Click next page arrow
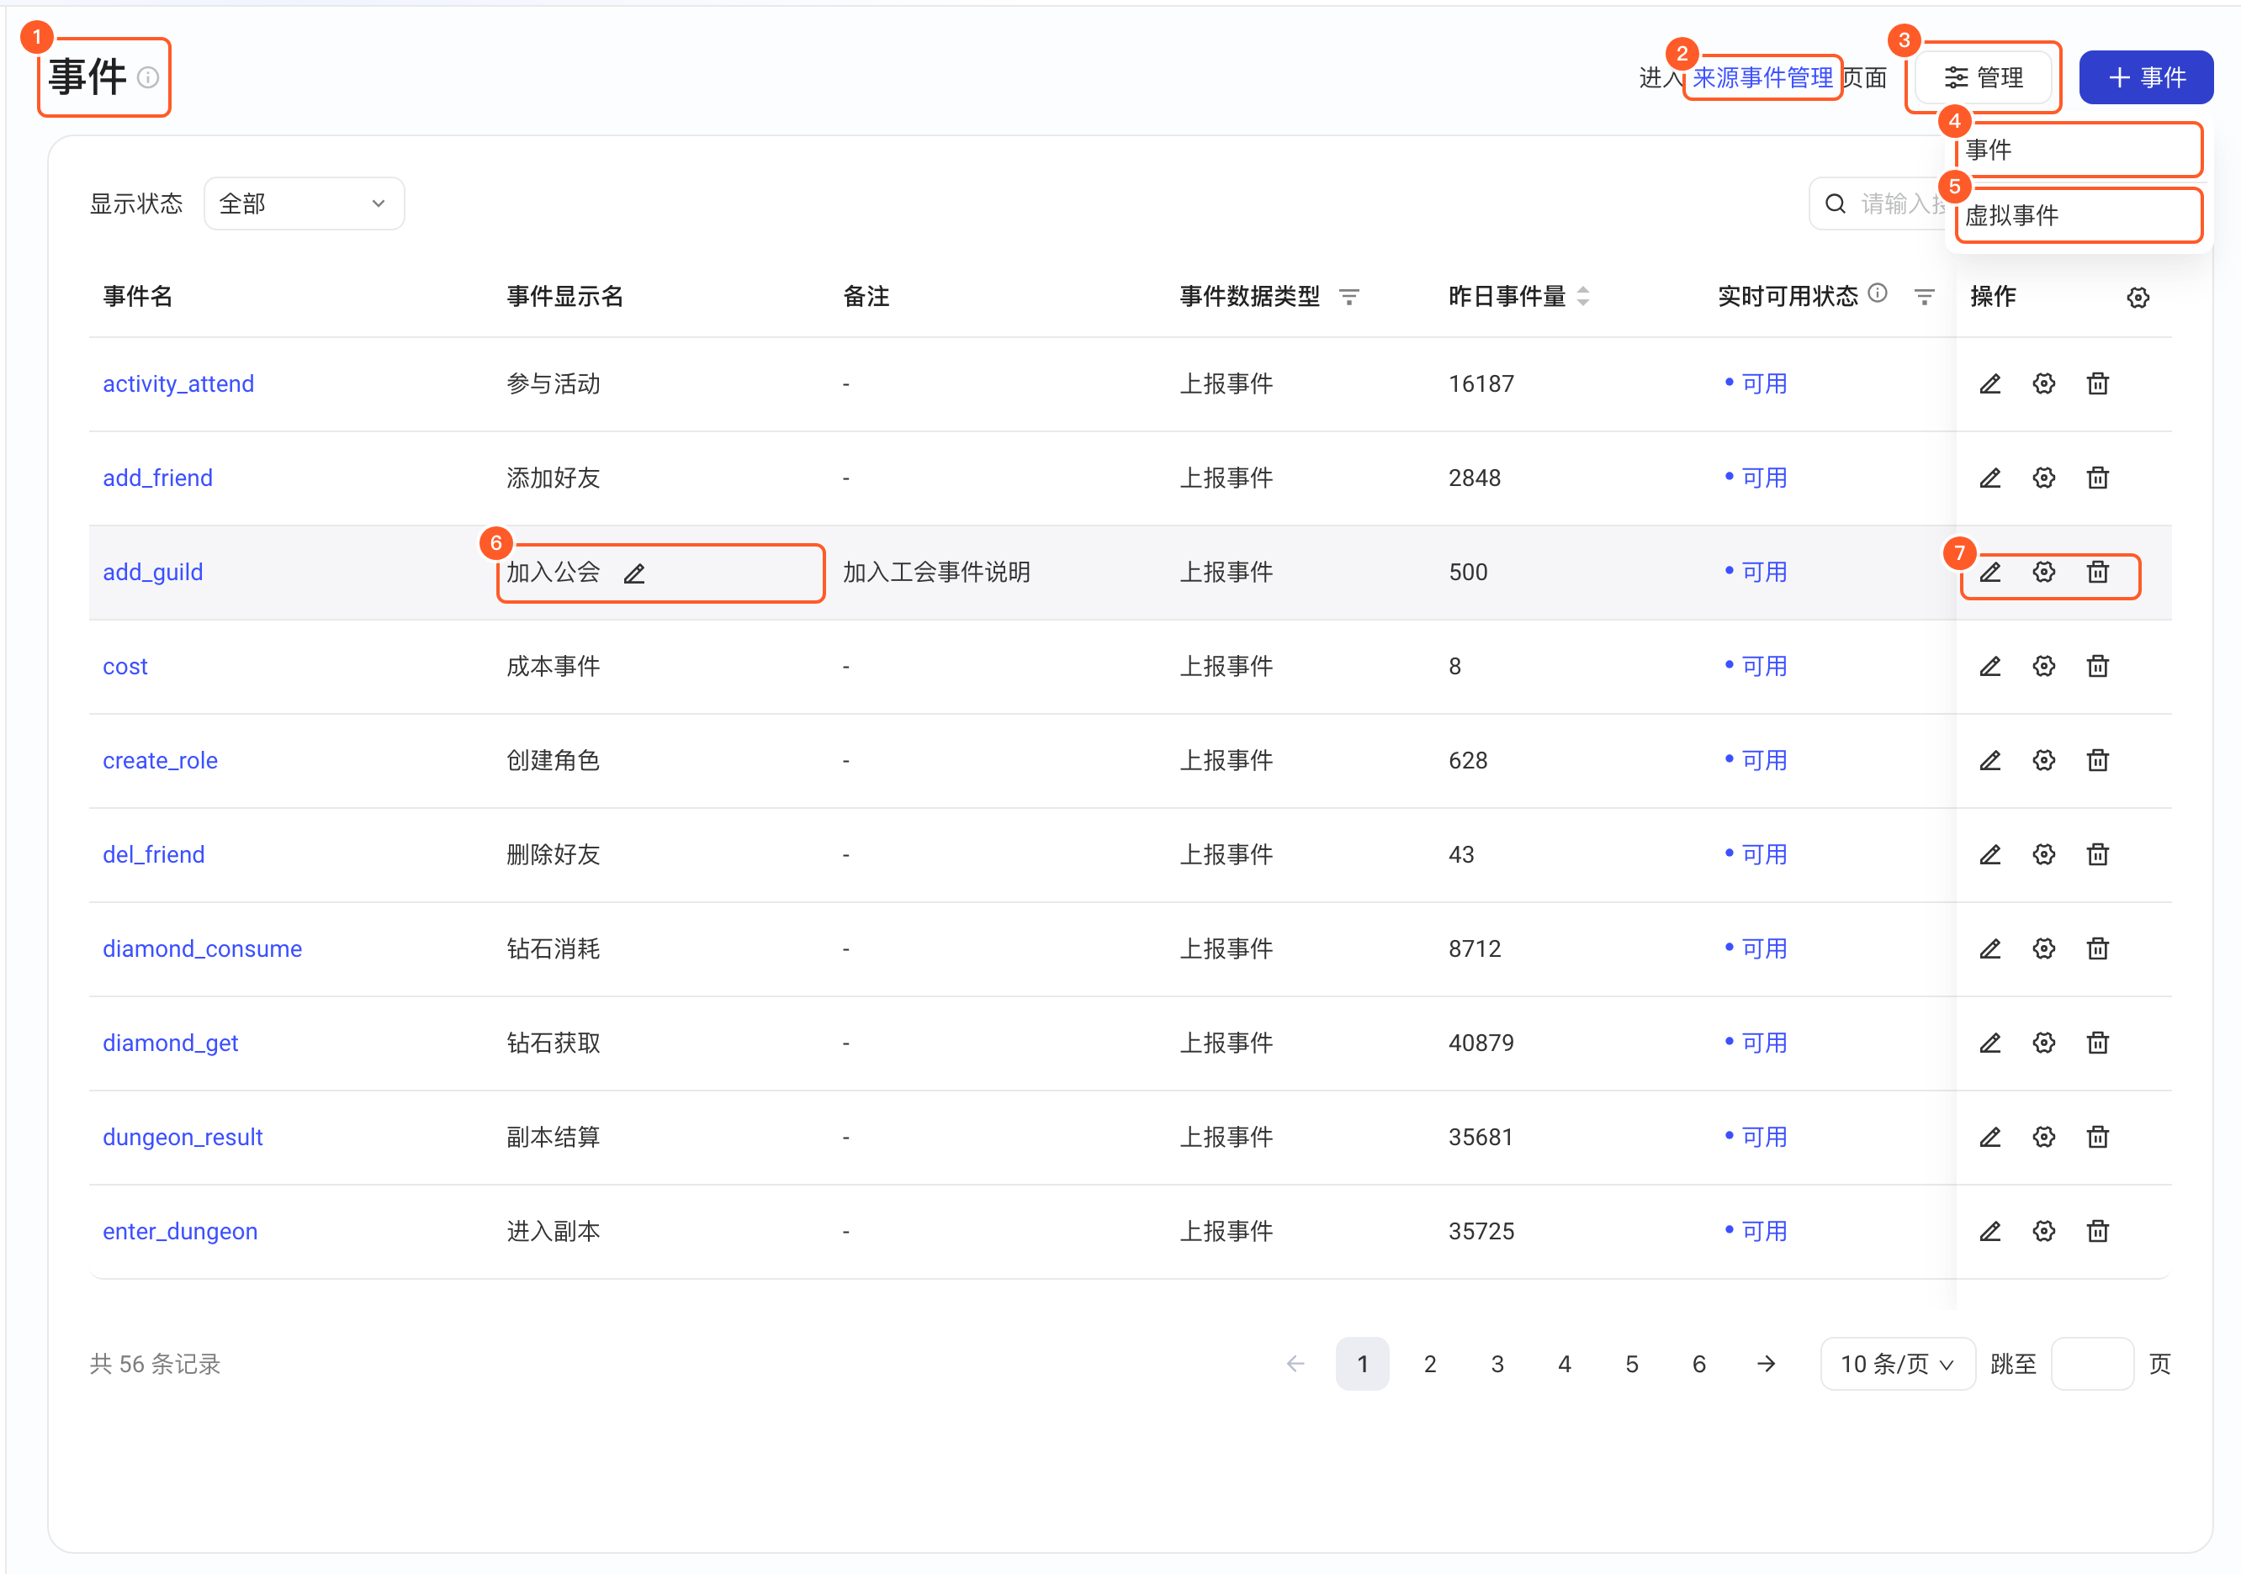Screen dimensions: 2241x1574 pos(1766,1364)
